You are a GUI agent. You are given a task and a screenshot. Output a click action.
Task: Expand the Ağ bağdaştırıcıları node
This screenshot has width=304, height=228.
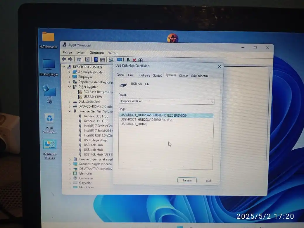click(x=69, y=72)
